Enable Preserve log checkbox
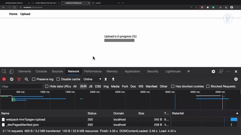This screenshot has height=135, width=241. point(34,79)
